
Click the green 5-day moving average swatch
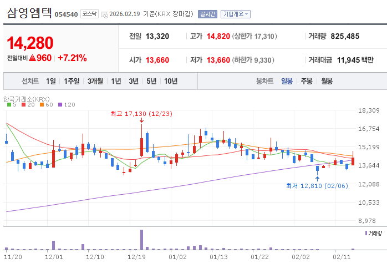click(x=9, y=105)
